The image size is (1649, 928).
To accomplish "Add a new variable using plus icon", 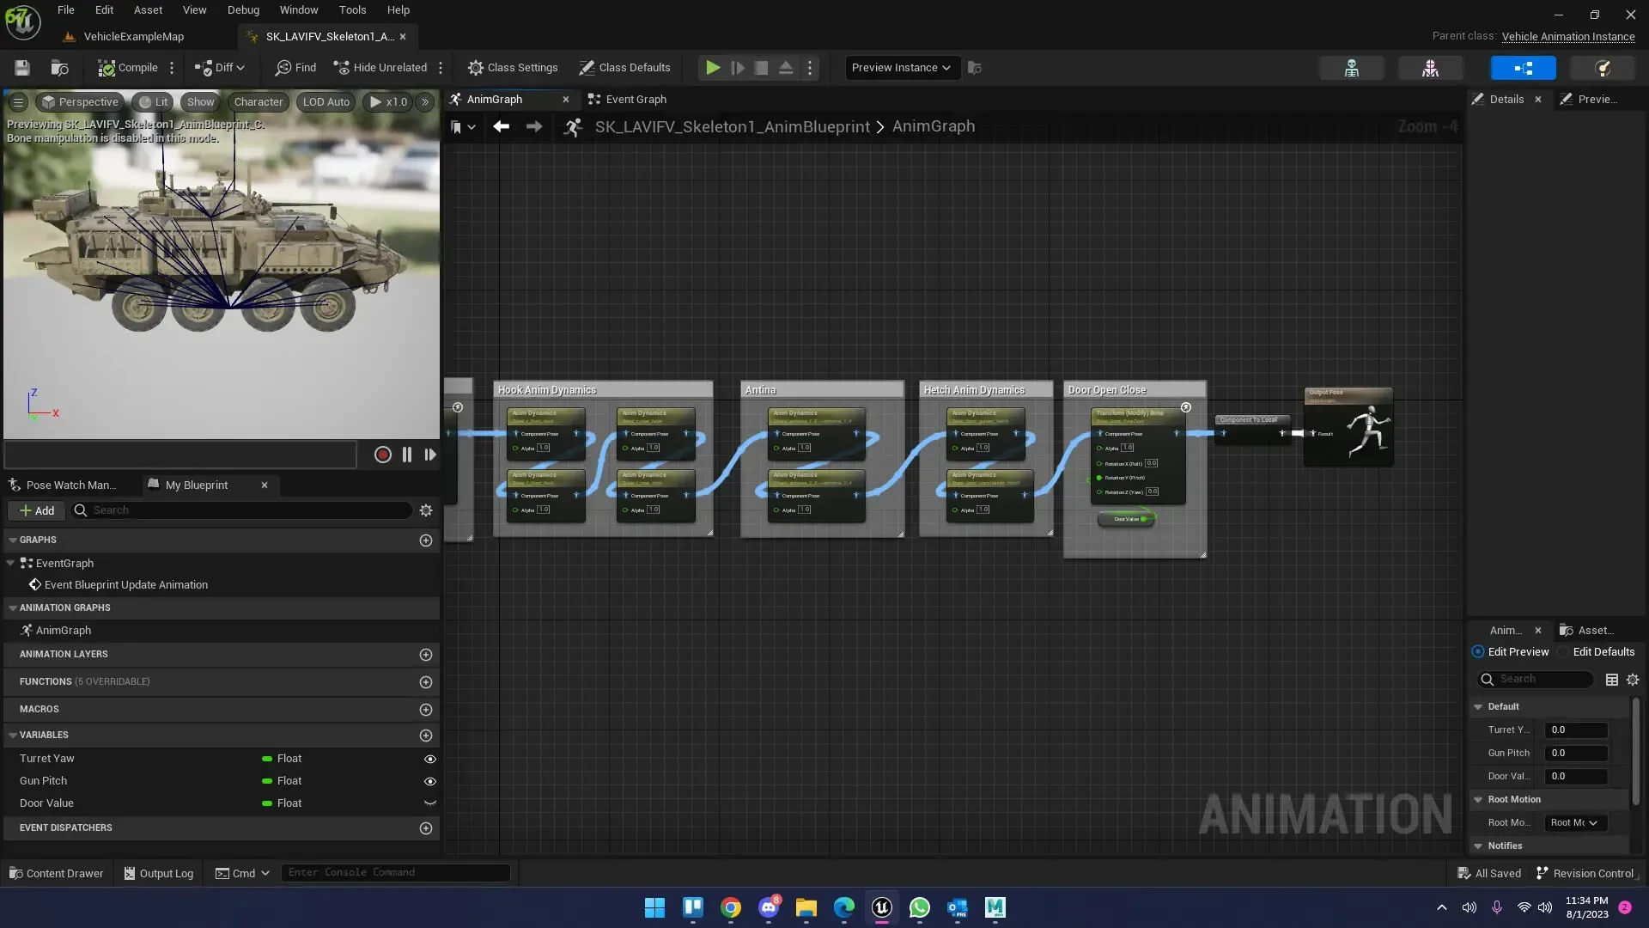I will (426, 736).
